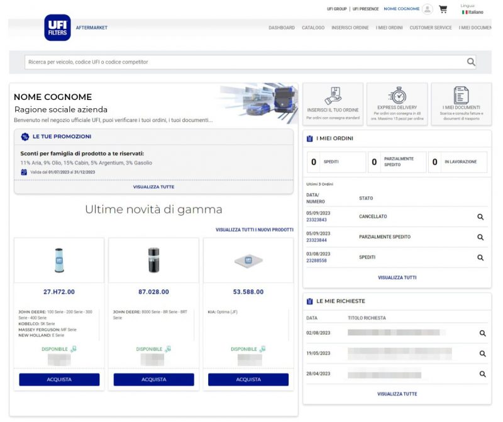Click the In Lavorazione counter box
Screen dimensions: 503x422
(458, 162)
